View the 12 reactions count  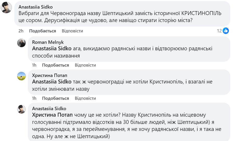click(219, 31)
